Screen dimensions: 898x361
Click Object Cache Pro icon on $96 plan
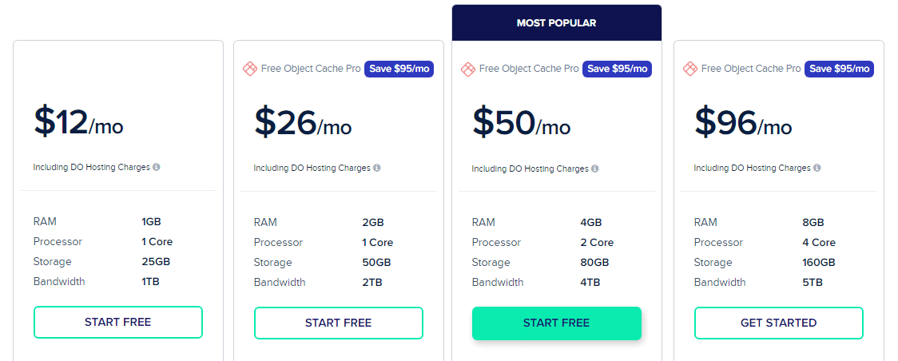690,69
